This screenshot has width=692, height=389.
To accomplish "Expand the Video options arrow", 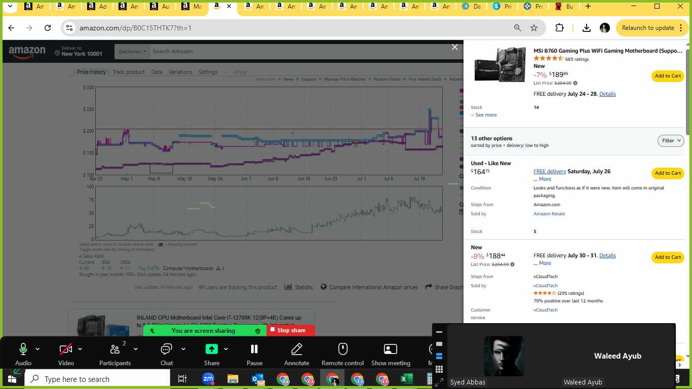I will (x=80, y=349).
